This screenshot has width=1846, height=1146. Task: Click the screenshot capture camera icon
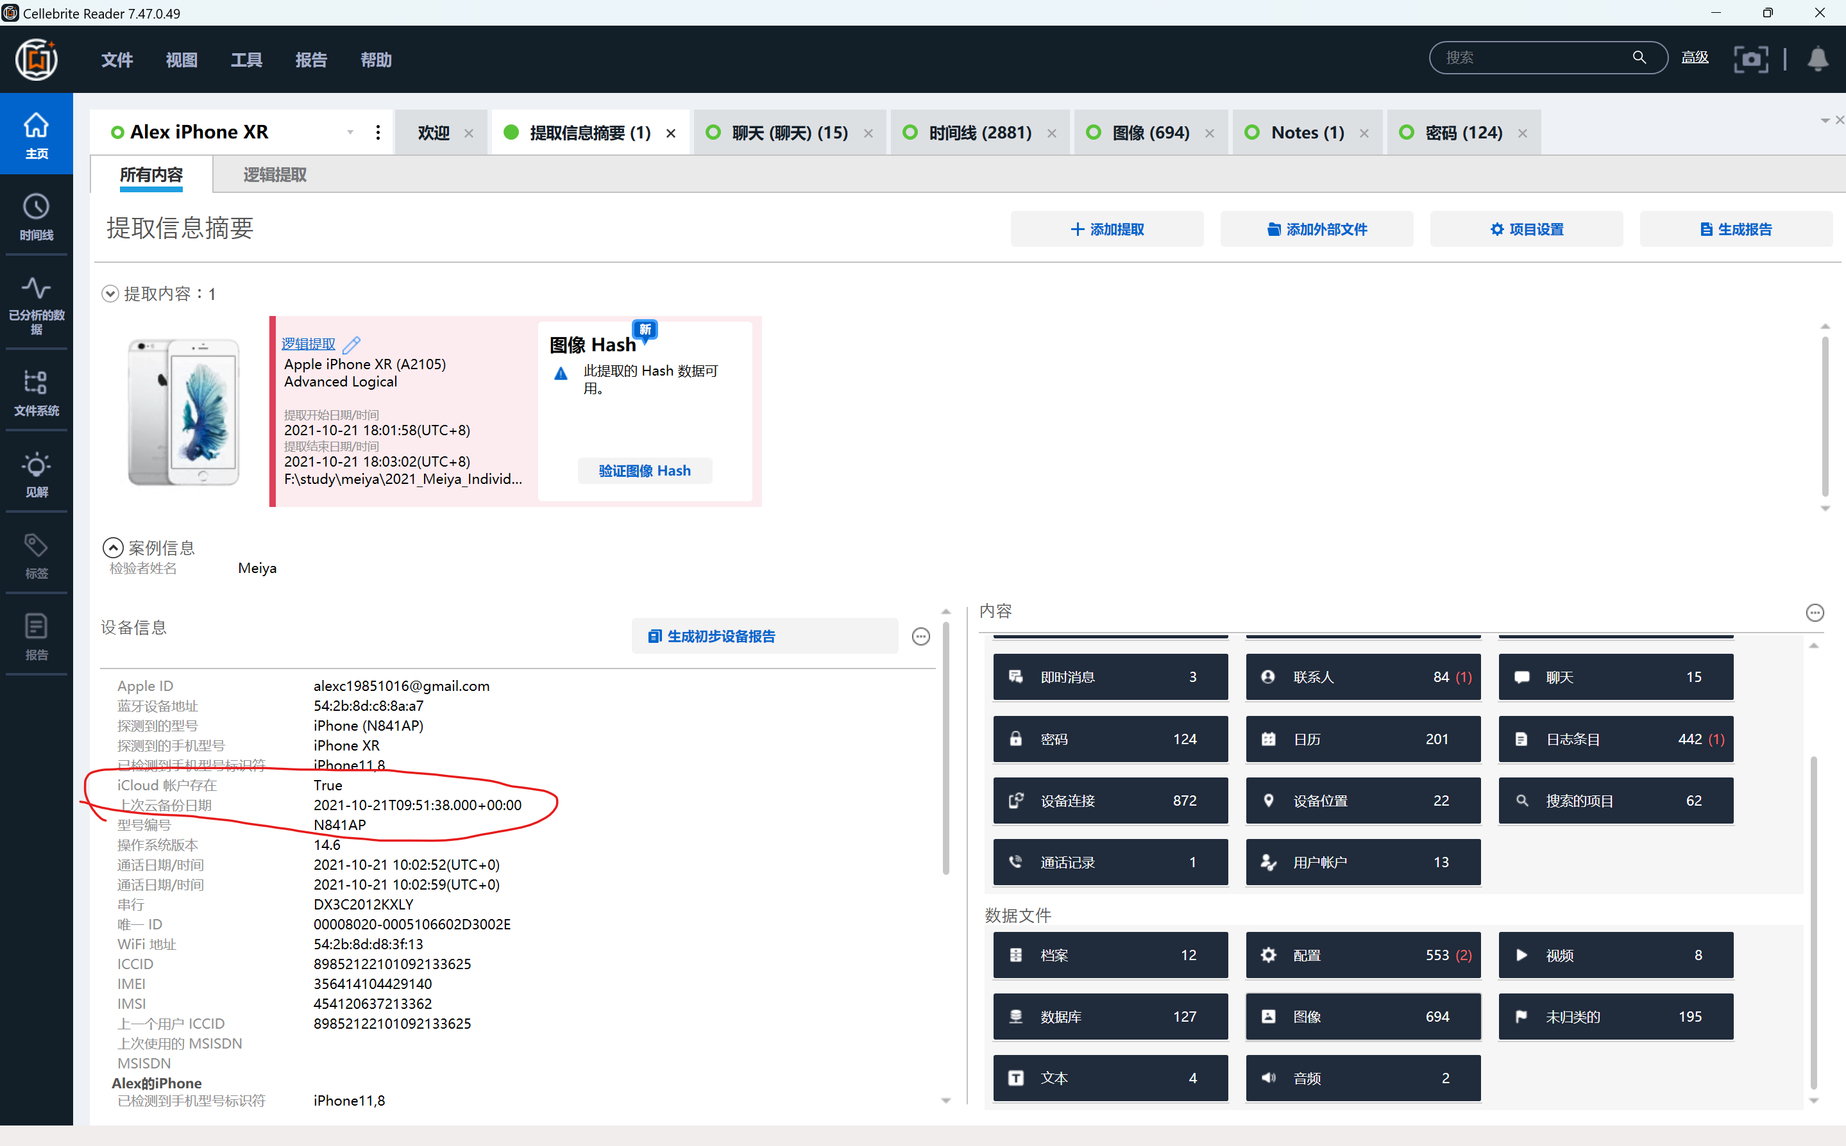1750,58
